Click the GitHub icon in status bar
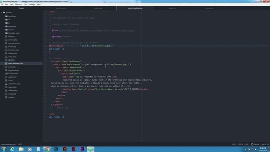Image resolution: width=270 pixels, height=152 pixels. (x=255, y=144)
